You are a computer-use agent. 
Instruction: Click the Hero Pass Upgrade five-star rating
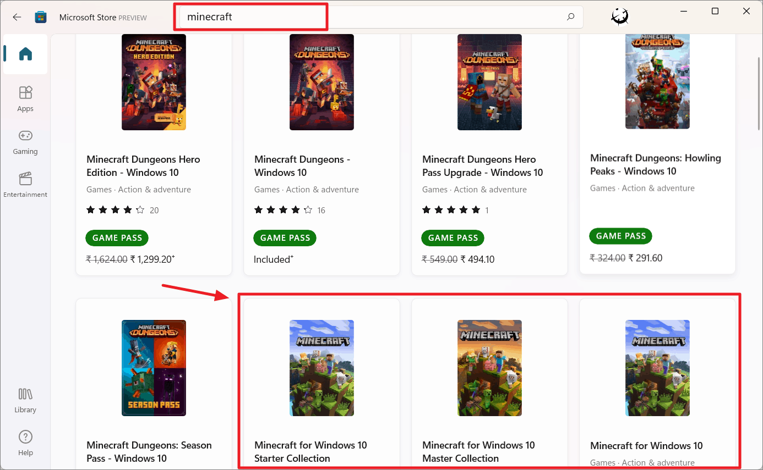click(x=451, y=210)
